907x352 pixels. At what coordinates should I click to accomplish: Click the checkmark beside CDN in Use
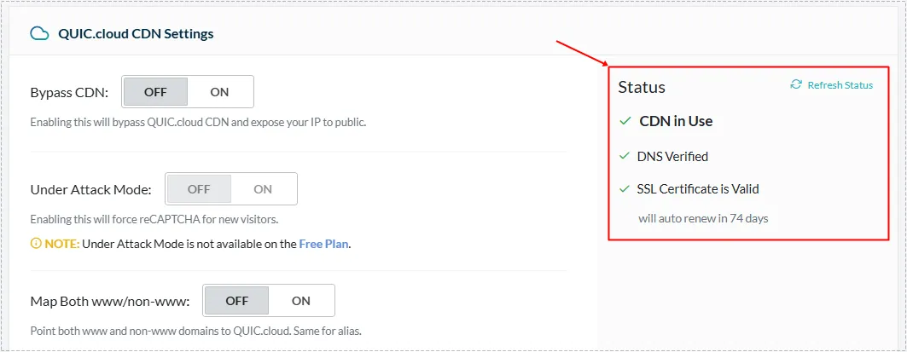click(x=625, y=121)
